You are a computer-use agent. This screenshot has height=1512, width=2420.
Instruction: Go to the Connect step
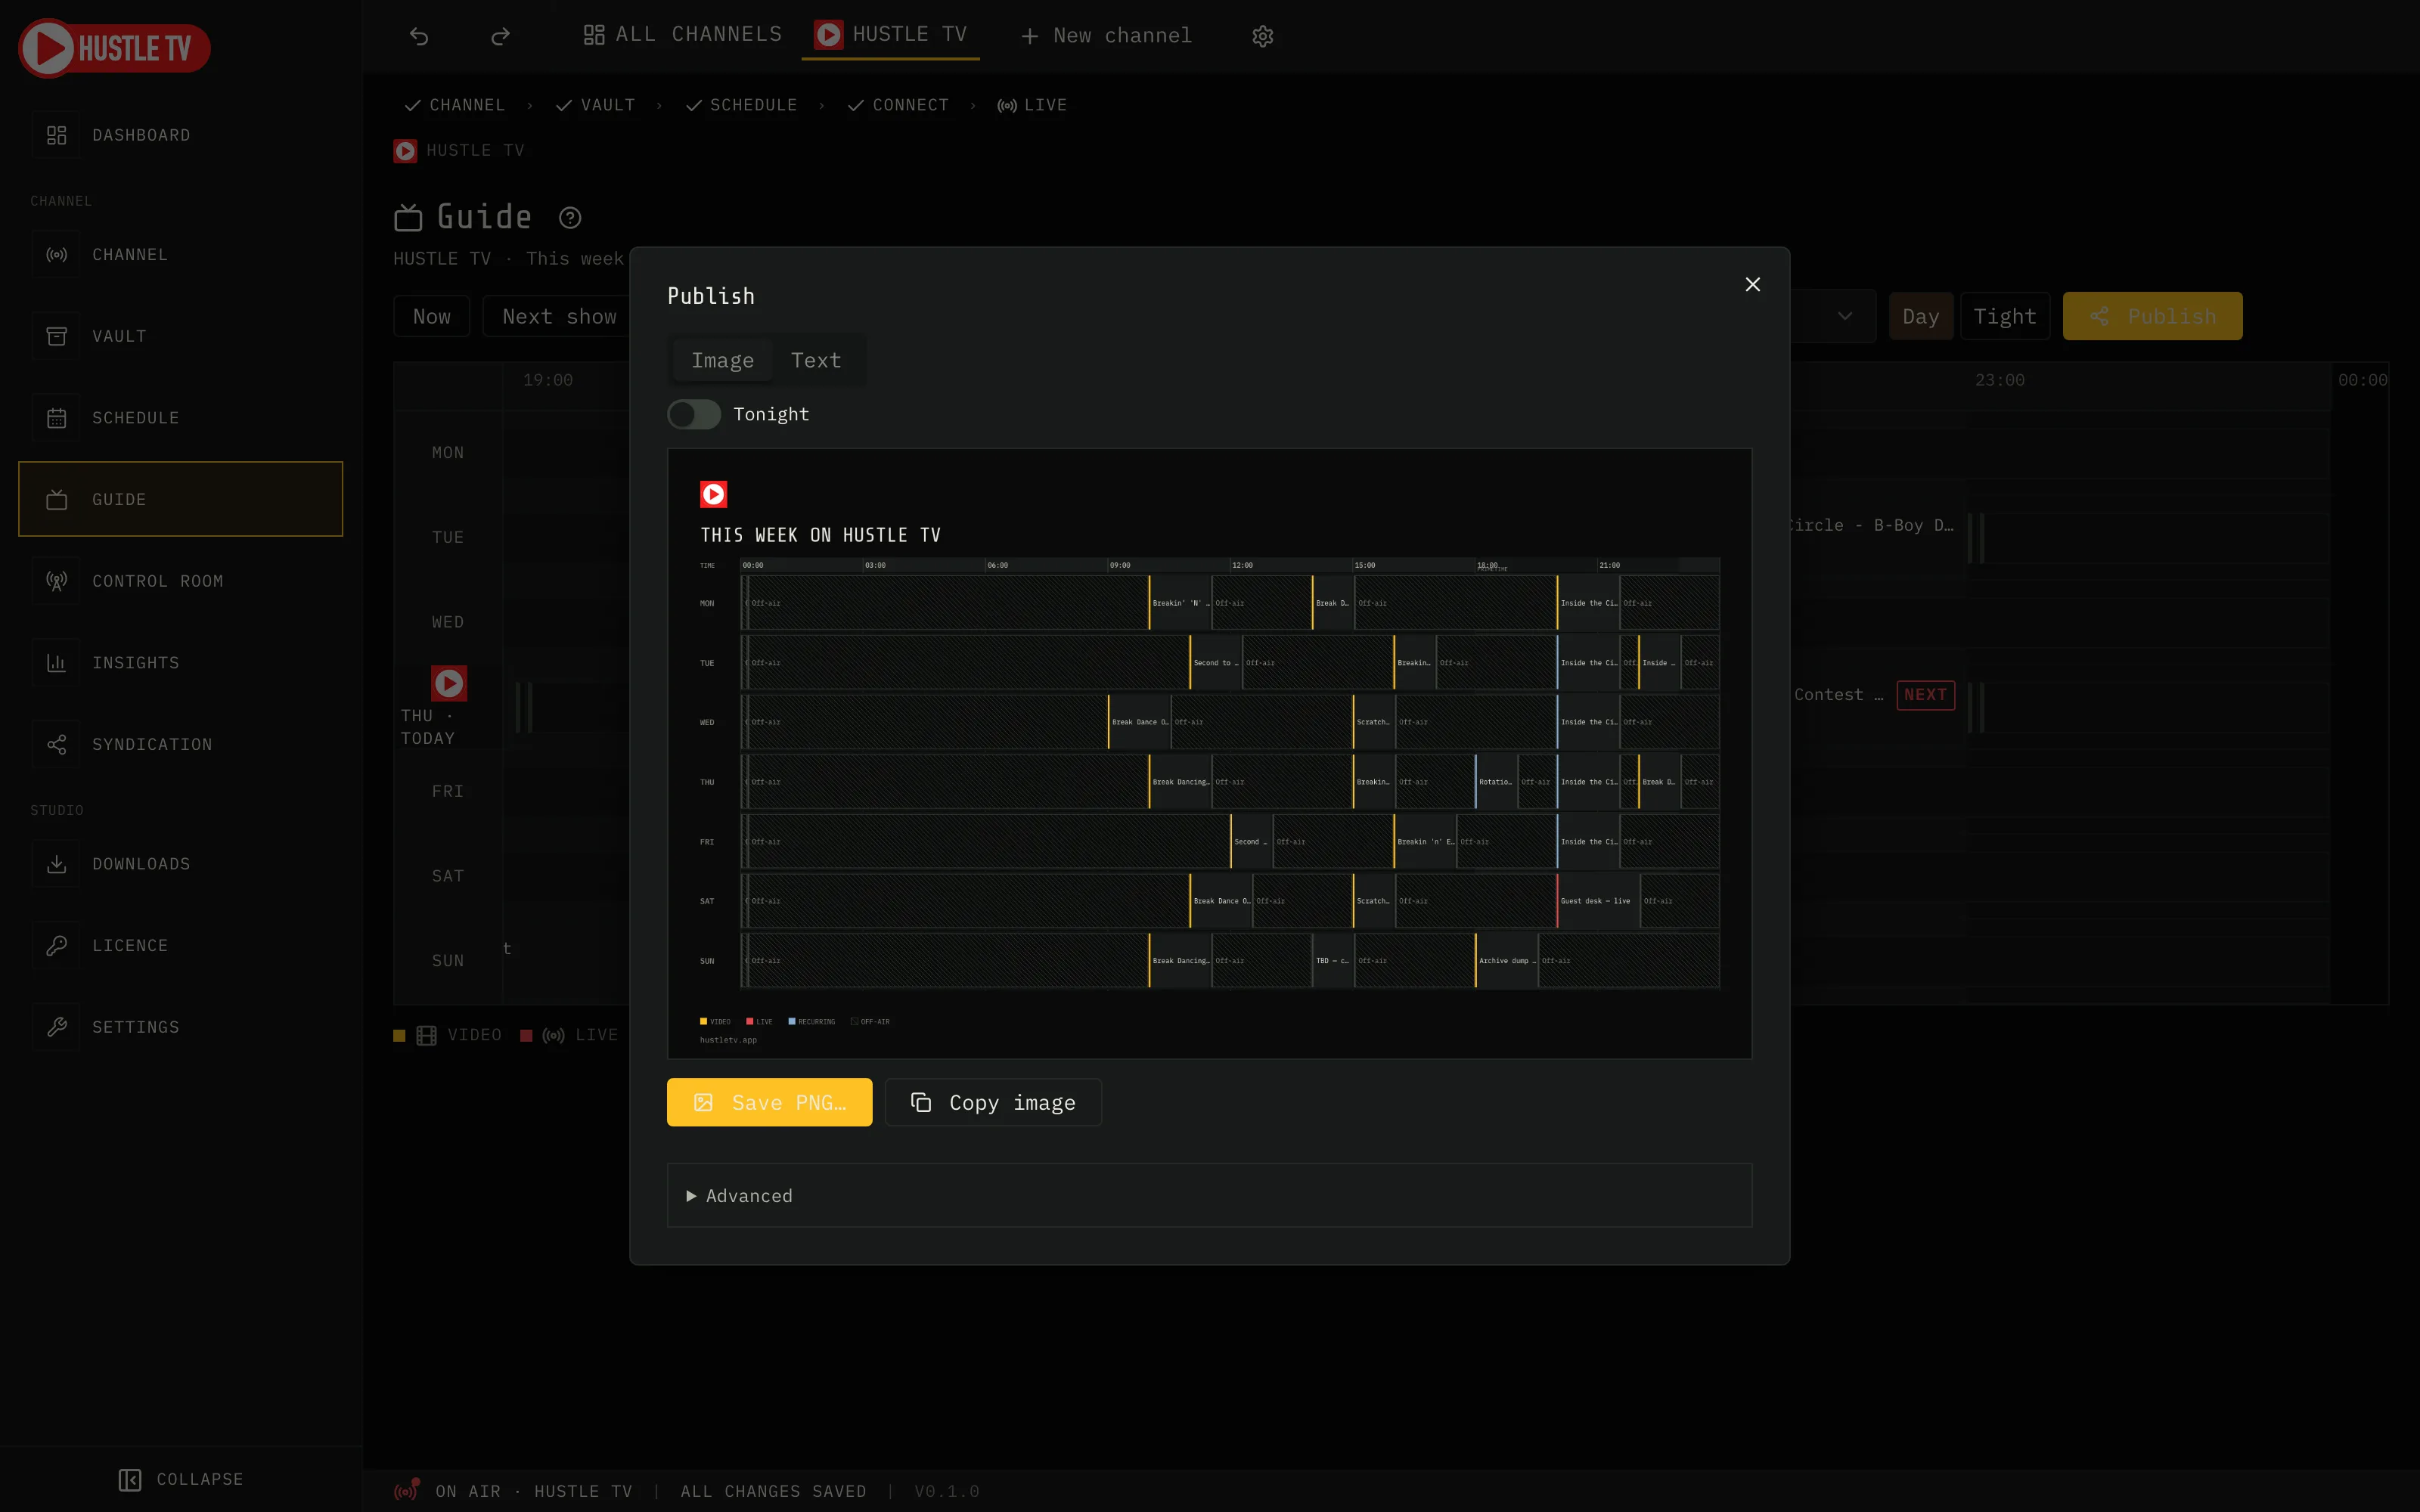click(x=898, y=105)
